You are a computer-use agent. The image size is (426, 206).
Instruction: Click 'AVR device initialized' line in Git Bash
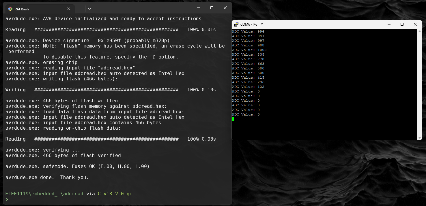[103, 18]
